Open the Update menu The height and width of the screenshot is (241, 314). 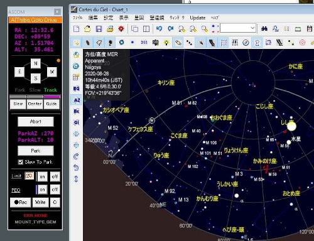pos(197,18)
